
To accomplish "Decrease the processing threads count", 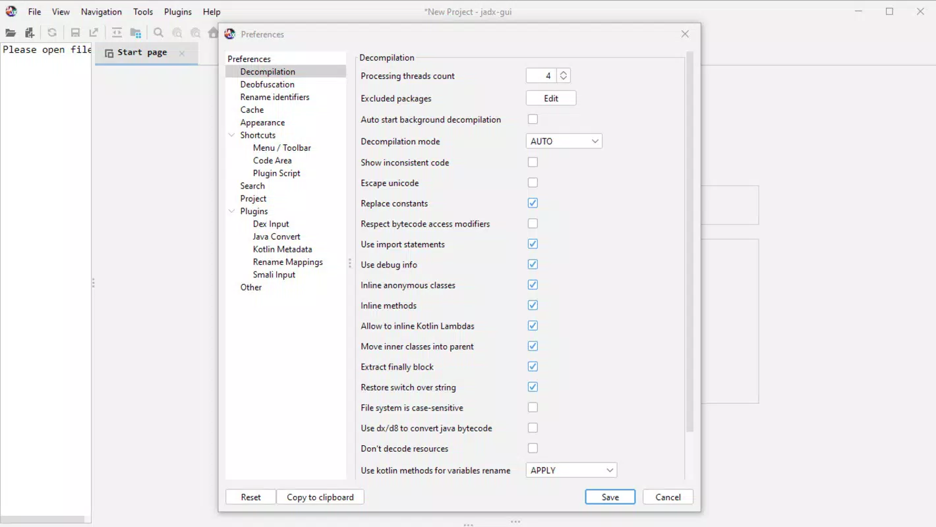I will (x=564, y=79).
